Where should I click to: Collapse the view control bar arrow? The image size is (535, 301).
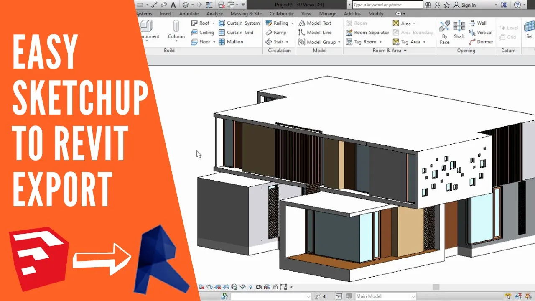292,287
